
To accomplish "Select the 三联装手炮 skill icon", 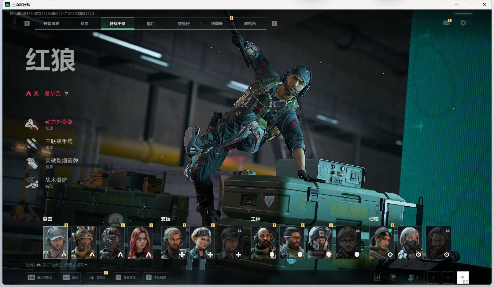I will click(32, 144).
